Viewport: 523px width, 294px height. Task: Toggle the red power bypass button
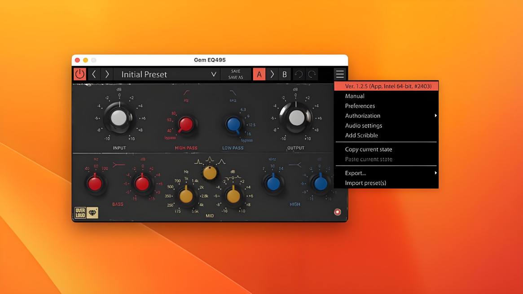(x=80, y=74)
